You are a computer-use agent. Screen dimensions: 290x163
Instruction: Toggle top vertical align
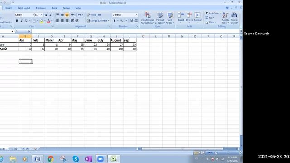(58, 15)
